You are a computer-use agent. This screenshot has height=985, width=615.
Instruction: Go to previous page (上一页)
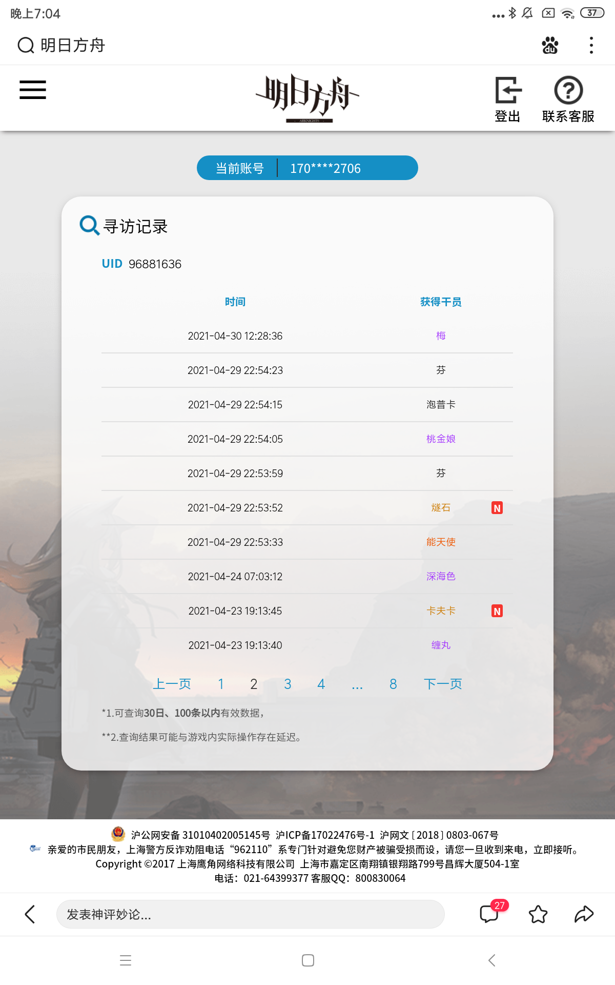(172, 684)
